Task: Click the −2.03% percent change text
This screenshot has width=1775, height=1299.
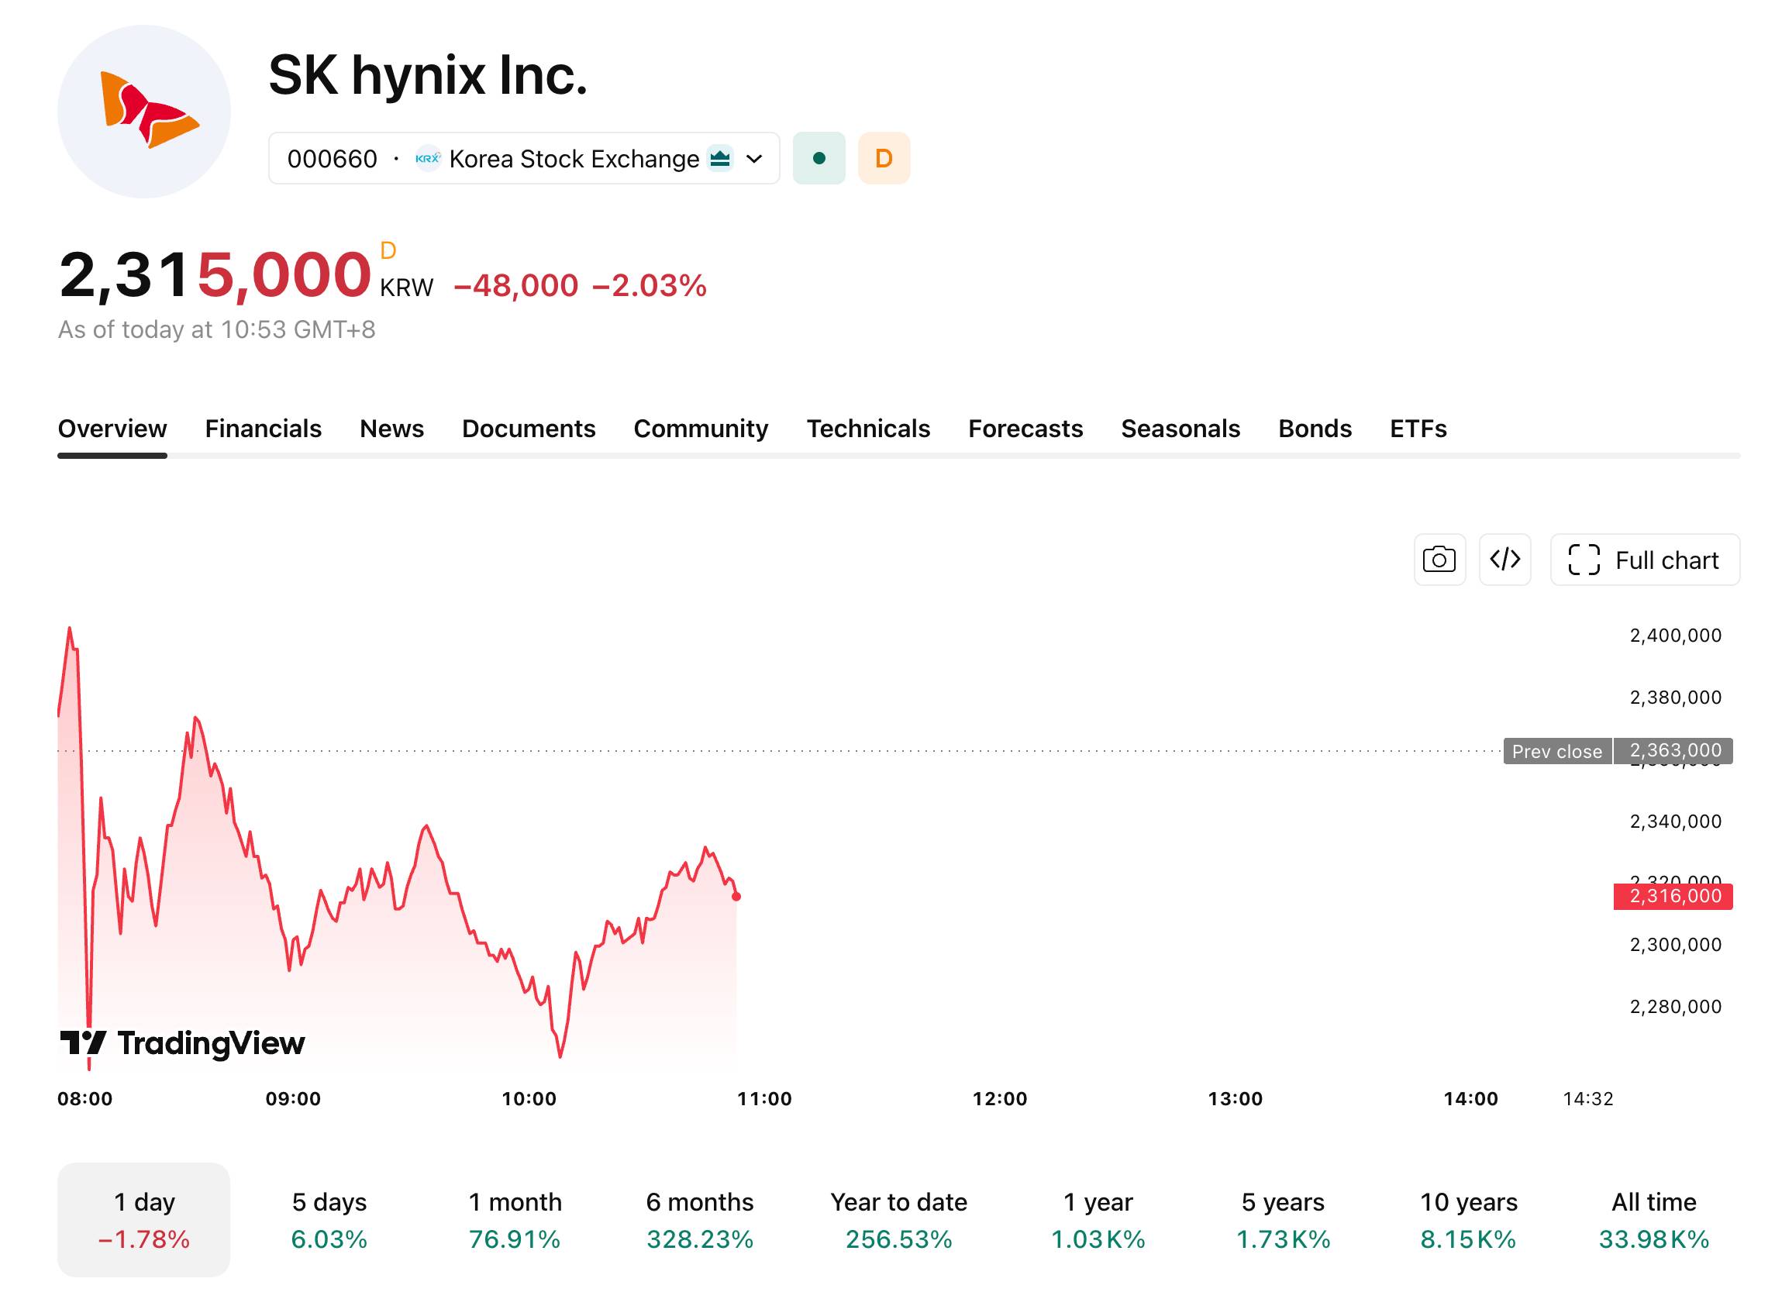Action: click(x=650, y=285)
